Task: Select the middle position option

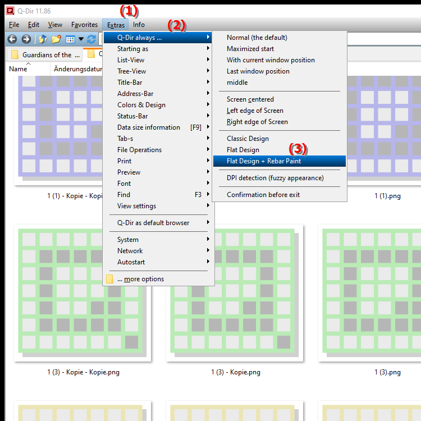Action: pos(279,83)
